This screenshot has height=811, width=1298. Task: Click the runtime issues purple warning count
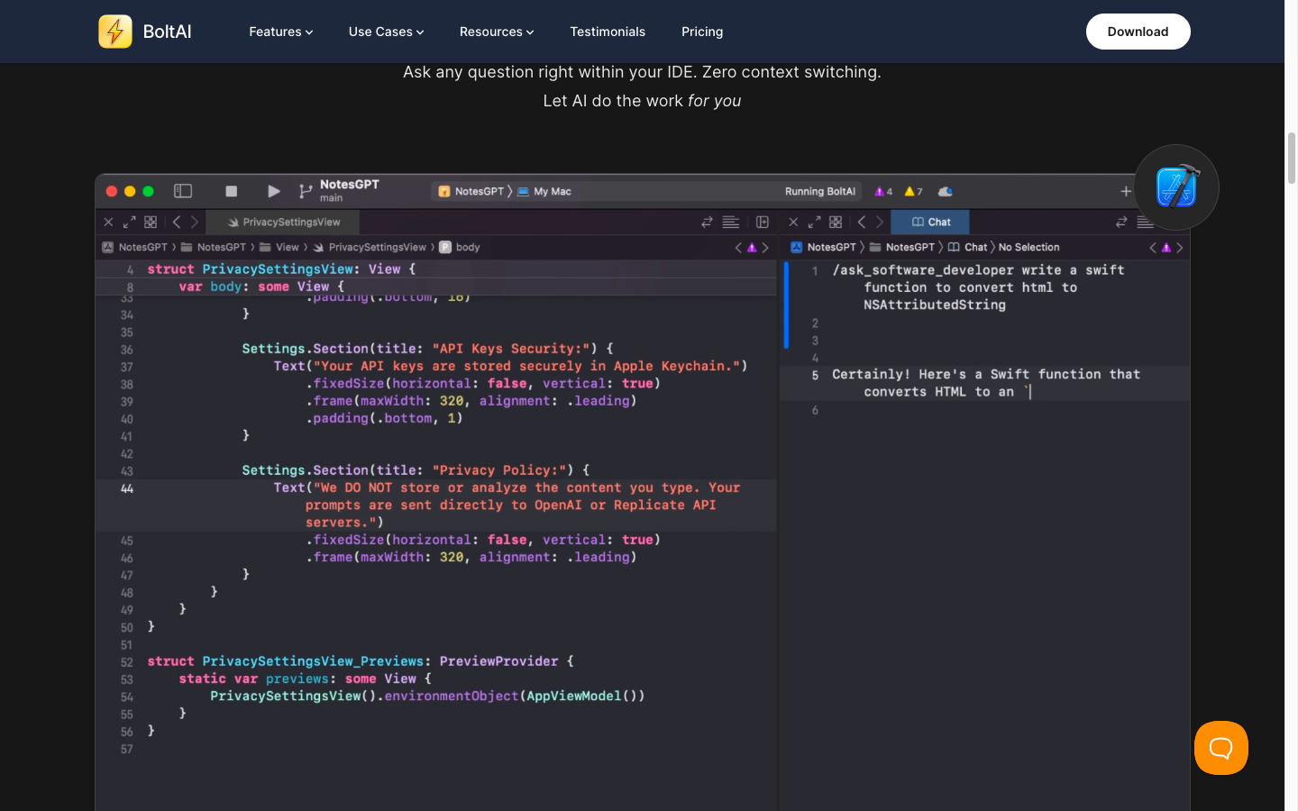click(883, 191)
